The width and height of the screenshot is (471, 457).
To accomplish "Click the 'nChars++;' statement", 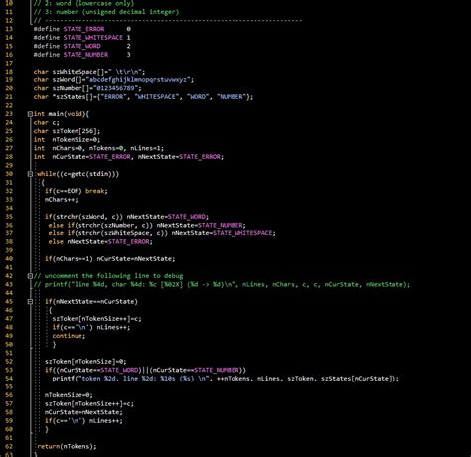I will pos(62,200).
